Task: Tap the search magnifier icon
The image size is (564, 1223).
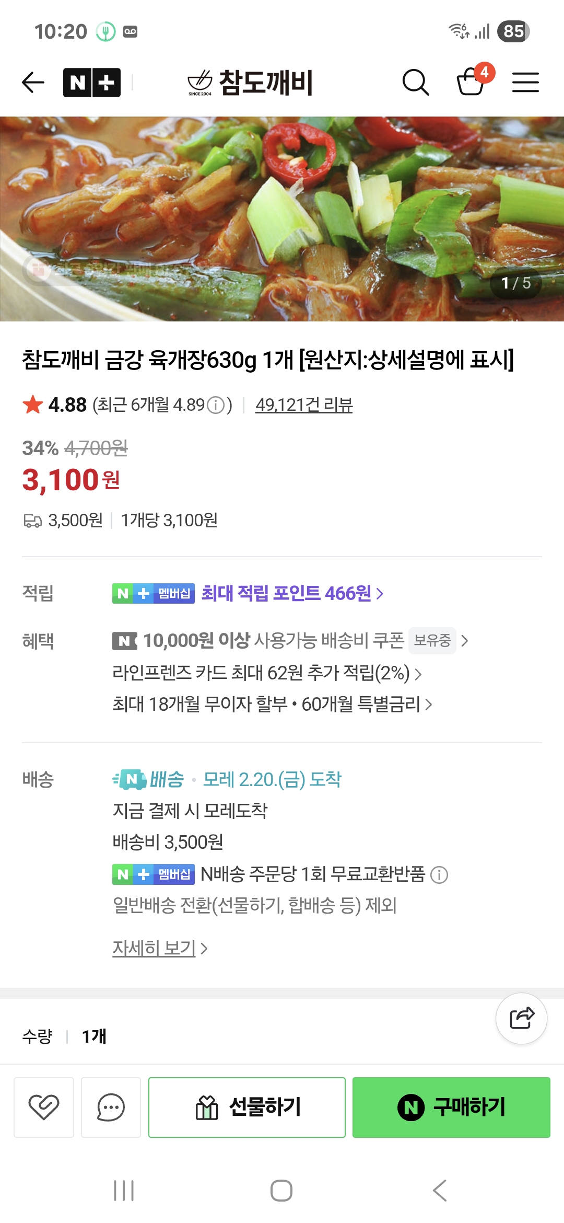Action: (x=415, y=83)
